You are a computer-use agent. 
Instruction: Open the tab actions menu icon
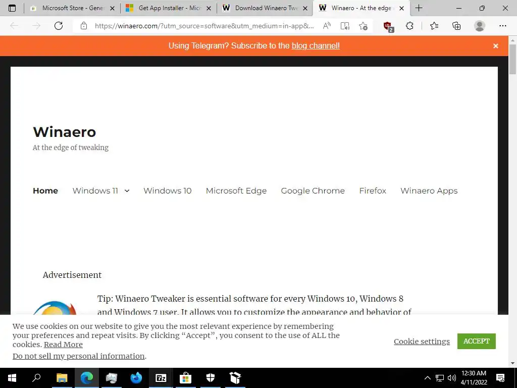coord(12,8)
